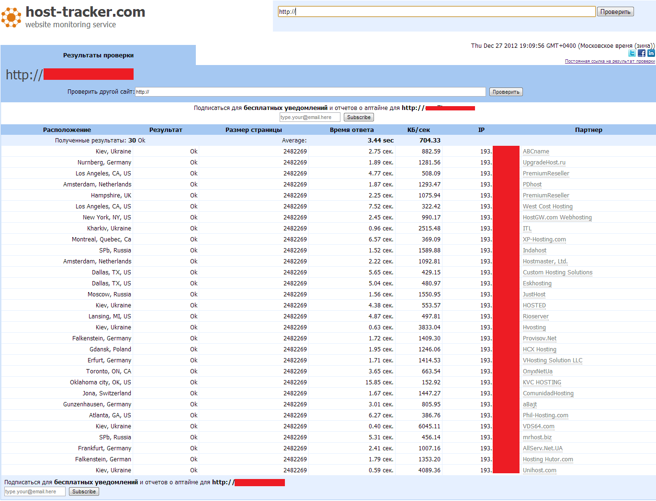Click the Расположение column header
This screenshot has height=501, width=656.
tap(67, 130)
